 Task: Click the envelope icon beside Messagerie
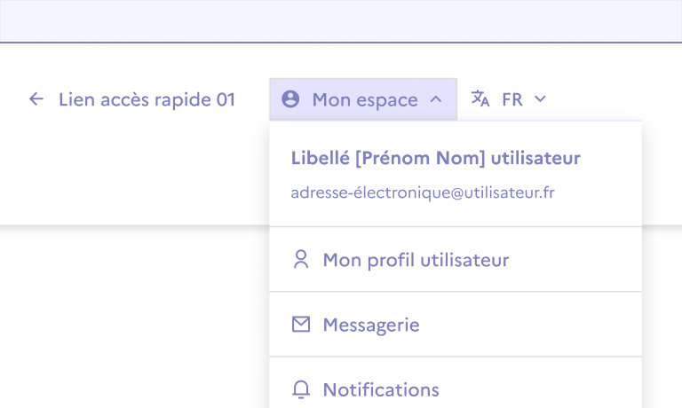pos(301,325)
